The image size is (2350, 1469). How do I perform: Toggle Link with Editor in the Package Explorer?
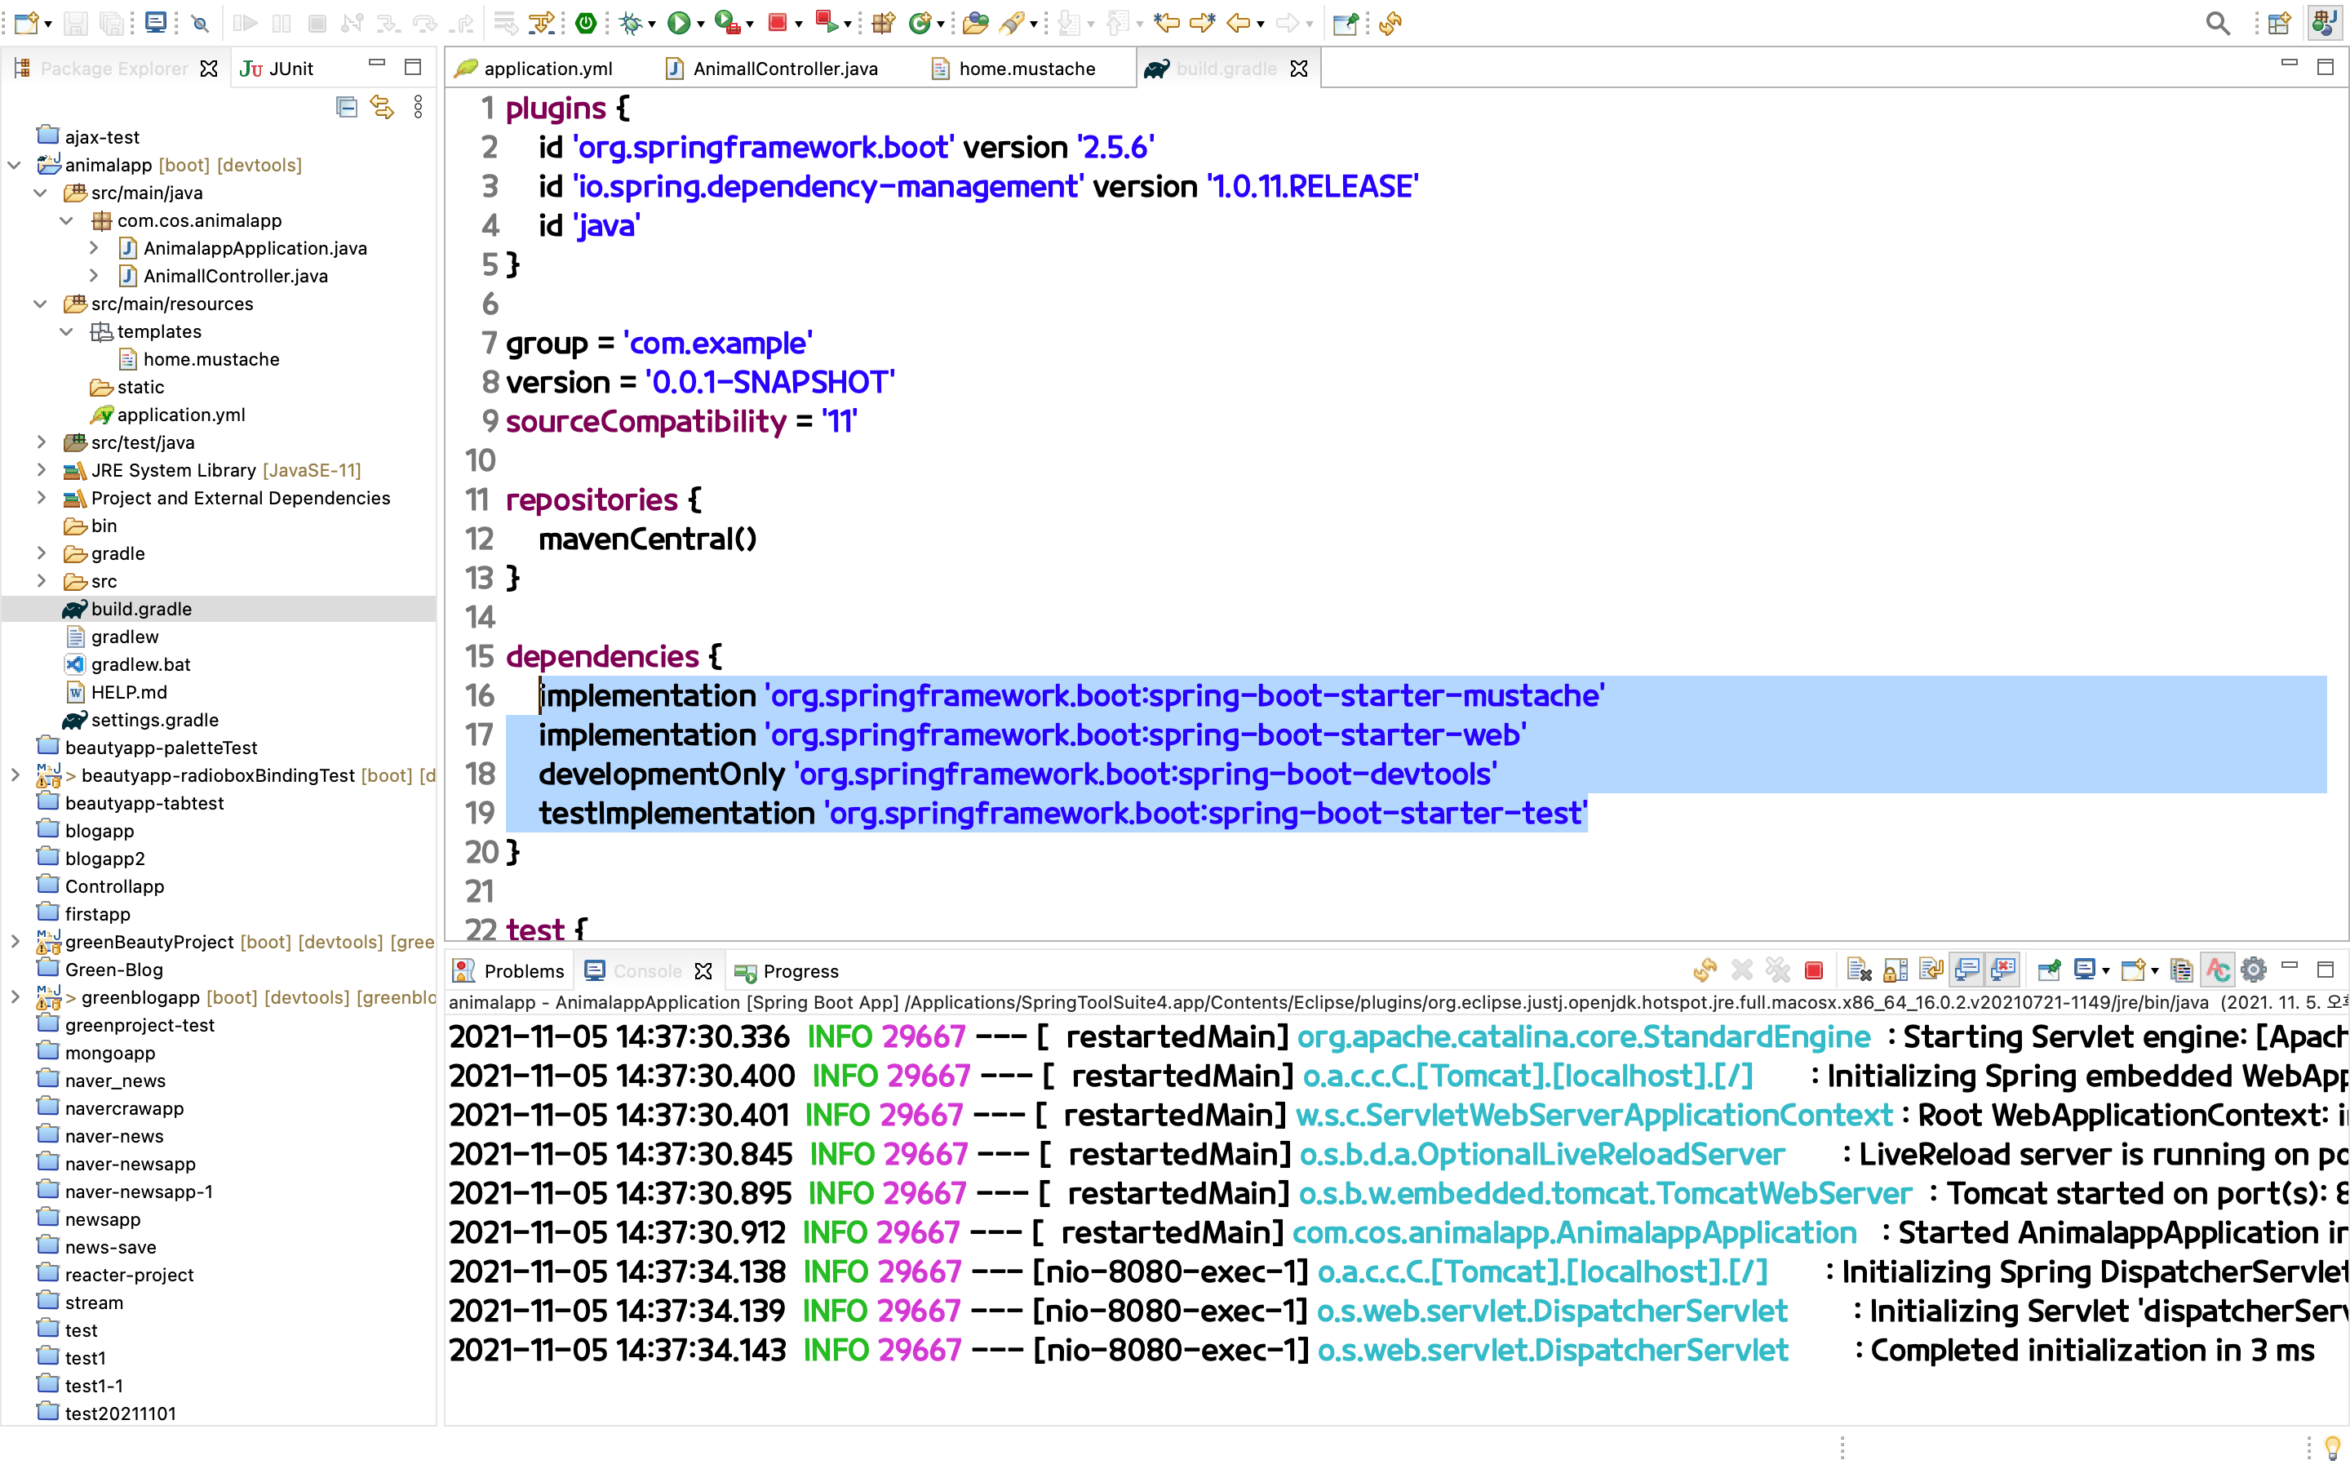point(383,107)
